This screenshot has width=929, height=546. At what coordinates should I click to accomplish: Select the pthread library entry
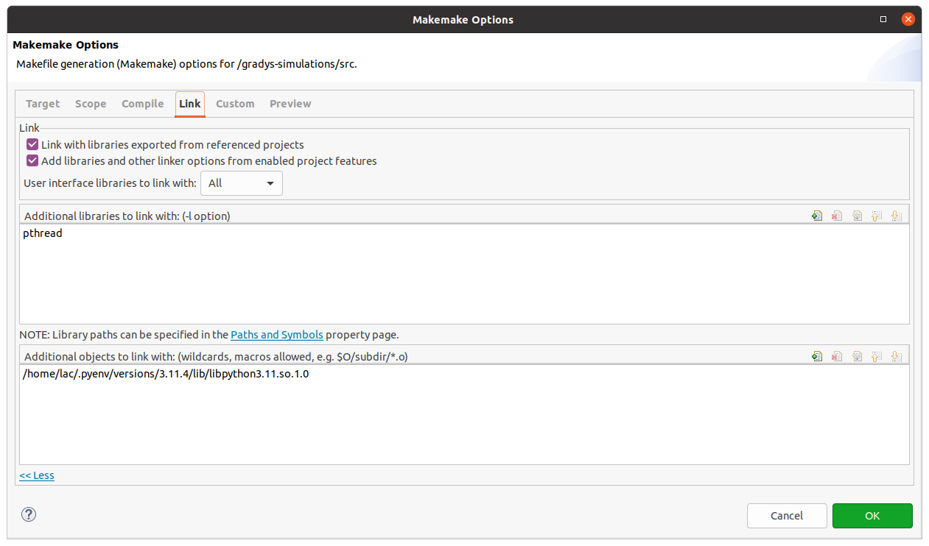(43, 233)
